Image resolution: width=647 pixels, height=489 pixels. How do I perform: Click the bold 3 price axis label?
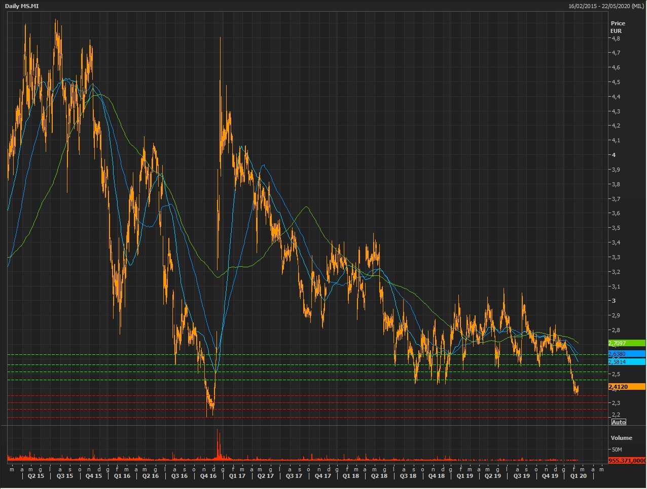click(x=614, y=301)
